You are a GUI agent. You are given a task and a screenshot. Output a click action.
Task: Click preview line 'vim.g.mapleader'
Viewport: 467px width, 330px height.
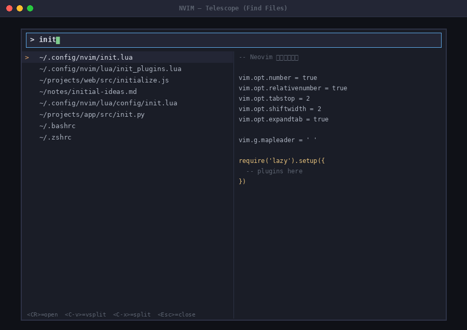point(278,140)
